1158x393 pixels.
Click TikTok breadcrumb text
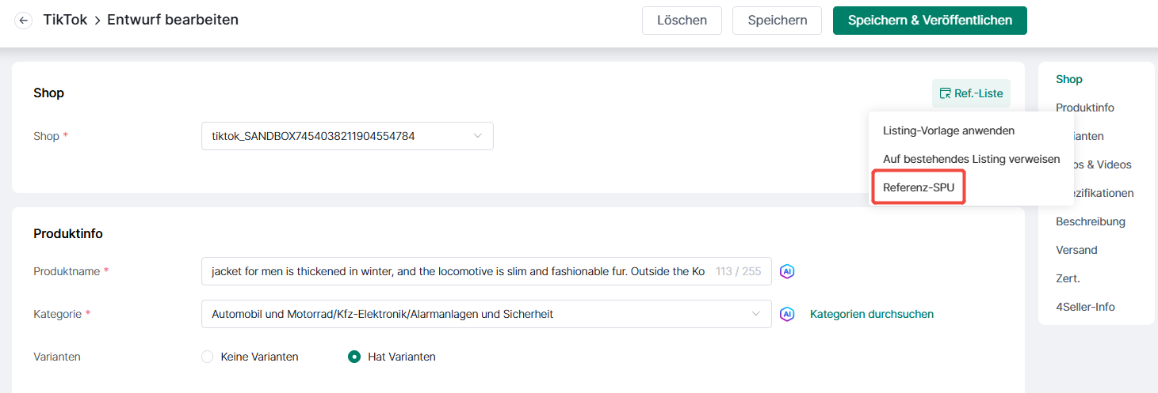pos(64,20)
